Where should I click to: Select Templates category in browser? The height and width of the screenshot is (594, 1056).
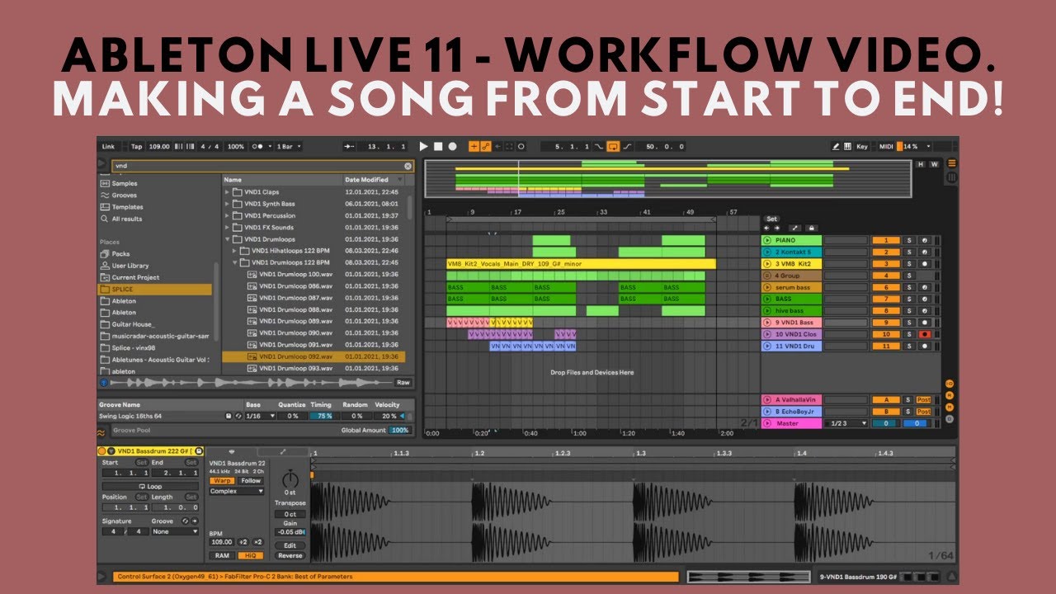(127, 207)
